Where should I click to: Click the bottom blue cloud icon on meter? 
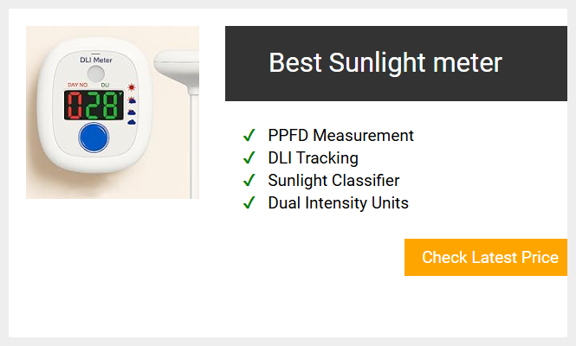pyautogui.click(x=132, y=122)
